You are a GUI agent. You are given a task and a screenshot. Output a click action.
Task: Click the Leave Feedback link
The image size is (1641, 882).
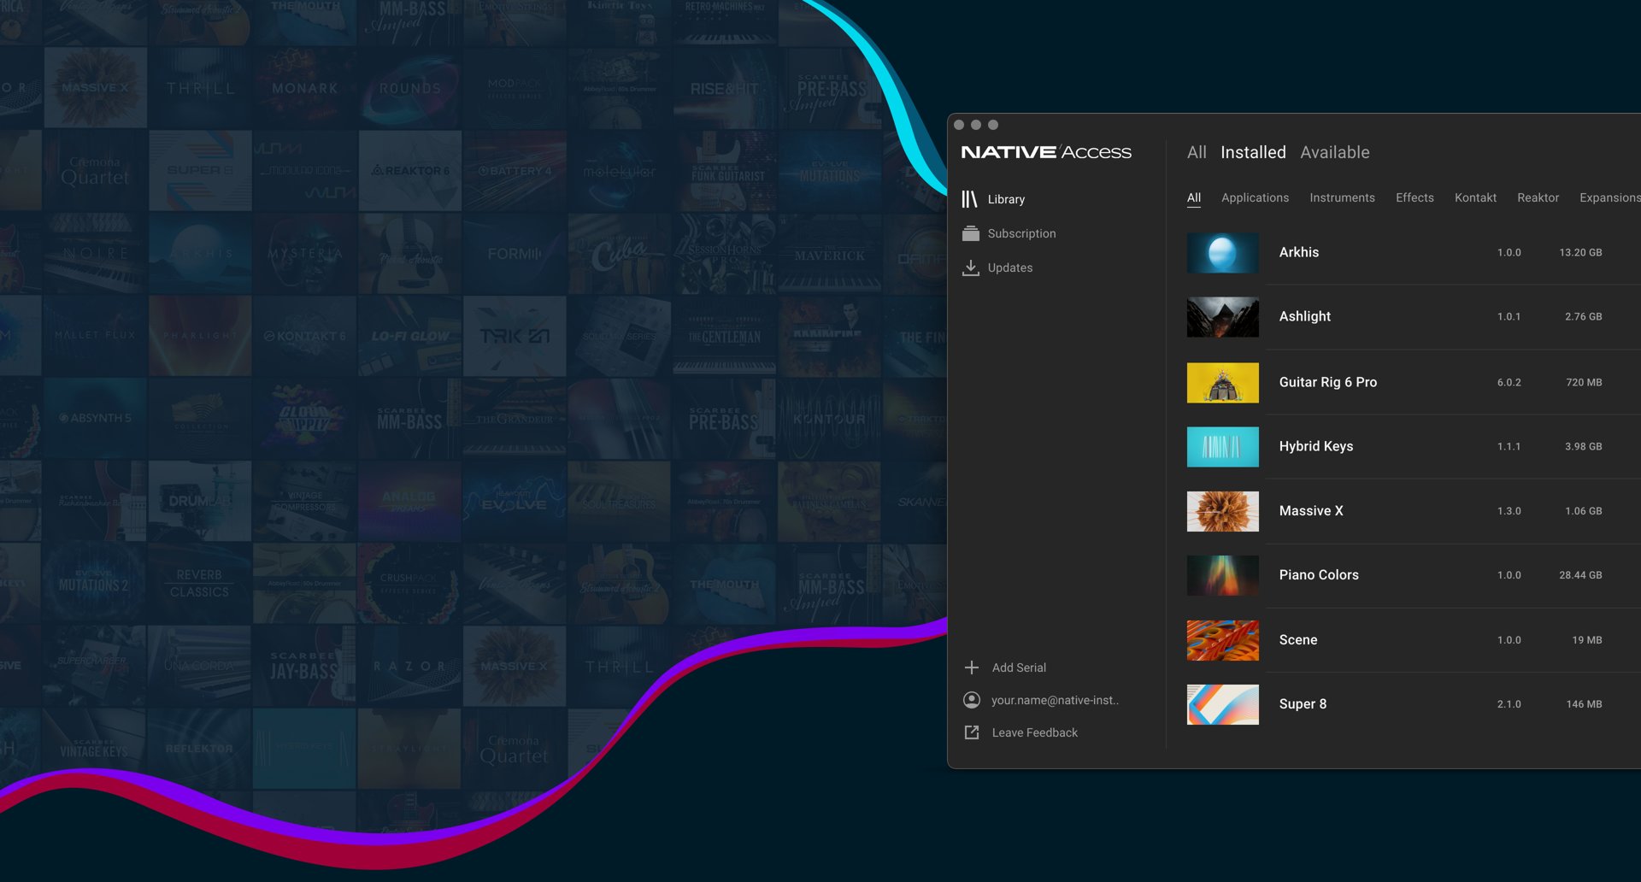tap(1034, 732)
